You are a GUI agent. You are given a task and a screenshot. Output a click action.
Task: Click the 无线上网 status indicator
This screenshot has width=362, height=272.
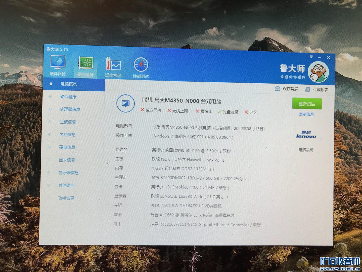(x=177, y=111)
